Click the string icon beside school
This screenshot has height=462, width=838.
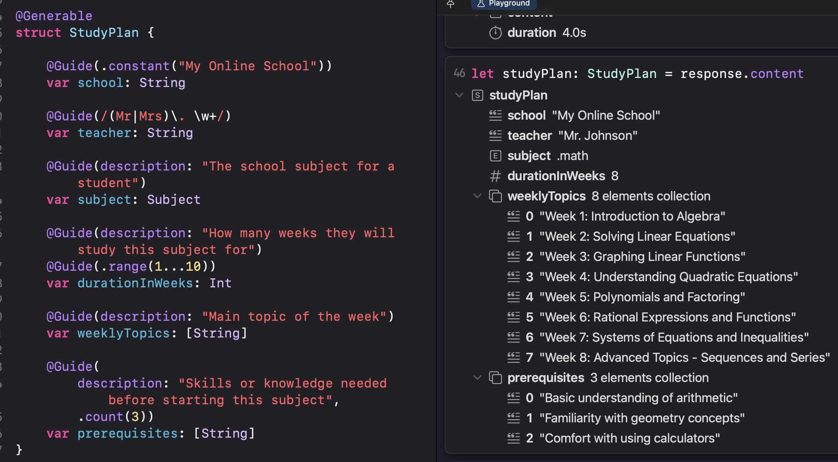click(495, 115)
